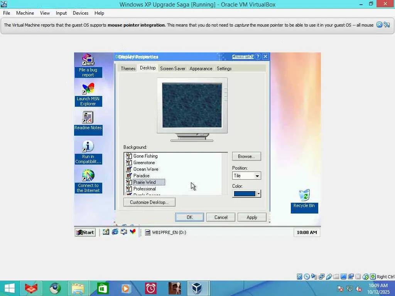This screenshot has height=296, width=395.
Task: Open the Position dropdown showing Tile
Action: [x=246, y=176]
